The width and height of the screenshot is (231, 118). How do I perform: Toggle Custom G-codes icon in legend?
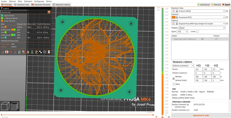36,52
